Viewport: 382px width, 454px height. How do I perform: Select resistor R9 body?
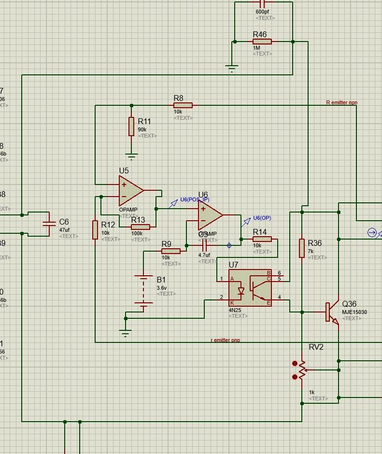(x=171, y=251)
